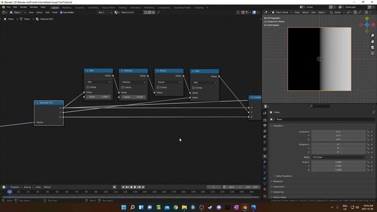Image resolution: width=377 pixels, height=212 pixels.
Task: Click the Scale X value field
Action: point(339,163)
